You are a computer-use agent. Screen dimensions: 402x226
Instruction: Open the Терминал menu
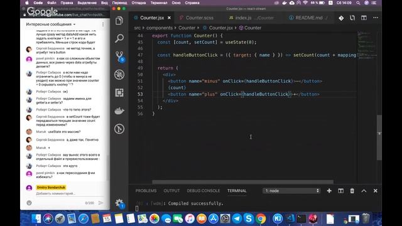tap(159, 3)
